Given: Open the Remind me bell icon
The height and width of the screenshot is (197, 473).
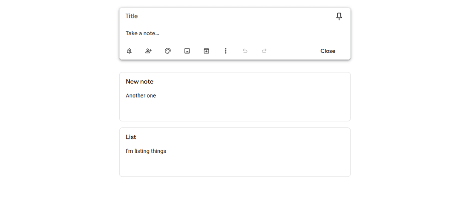Looking at the screenshot, I should coord(129,51).
